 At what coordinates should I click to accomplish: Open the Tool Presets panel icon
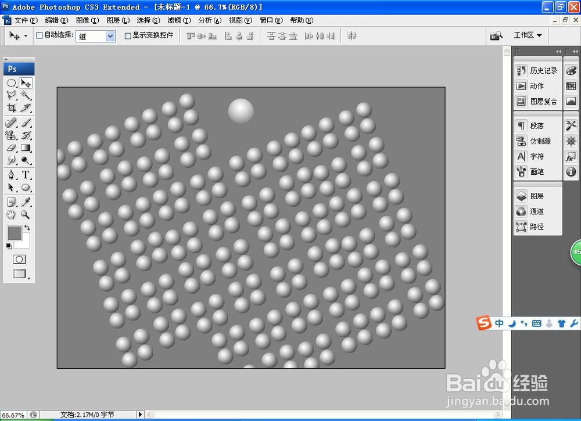point(571,125)
